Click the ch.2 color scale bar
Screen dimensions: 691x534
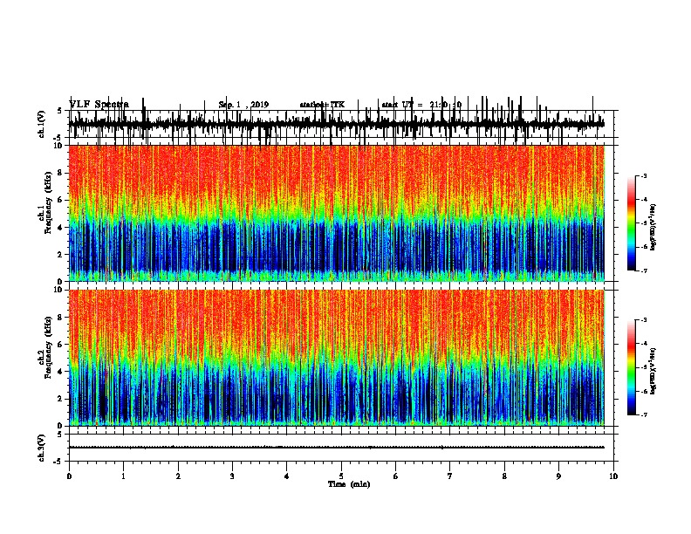point(631,367)
